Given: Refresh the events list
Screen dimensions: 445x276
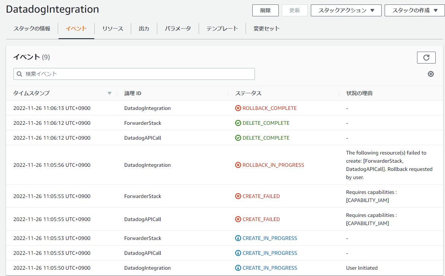Looking at the screenshot, I should click(426, 58).
